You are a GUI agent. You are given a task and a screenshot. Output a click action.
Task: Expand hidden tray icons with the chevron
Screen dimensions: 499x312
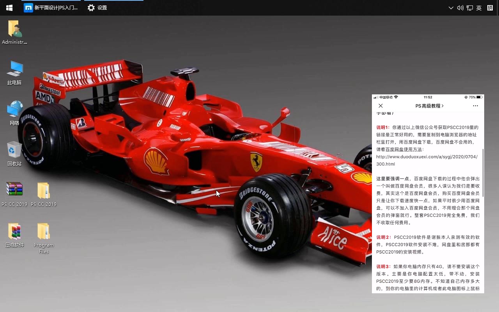pos(451,8)
